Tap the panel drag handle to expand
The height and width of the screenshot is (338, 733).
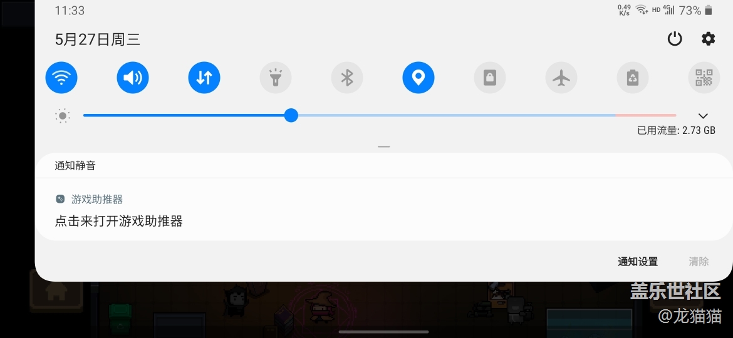click(x=384, y=146)
